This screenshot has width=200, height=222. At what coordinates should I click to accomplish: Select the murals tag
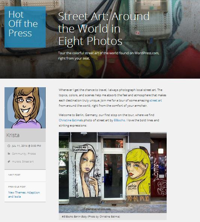click(16, 161)
